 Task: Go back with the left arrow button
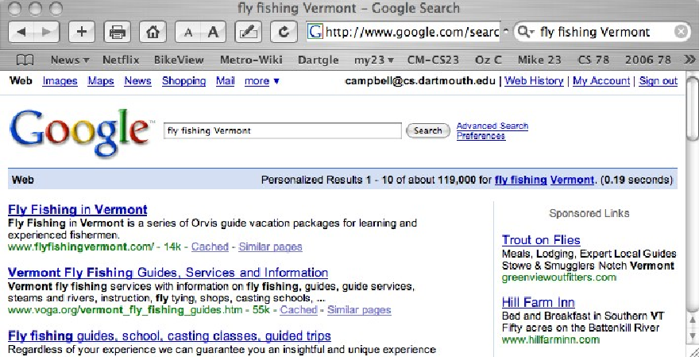coord(21,32)
